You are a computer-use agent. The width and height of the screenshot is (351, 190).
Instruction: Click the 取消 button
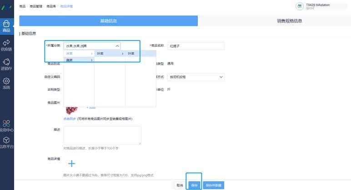pyautogui.click(x=180, y=185)
